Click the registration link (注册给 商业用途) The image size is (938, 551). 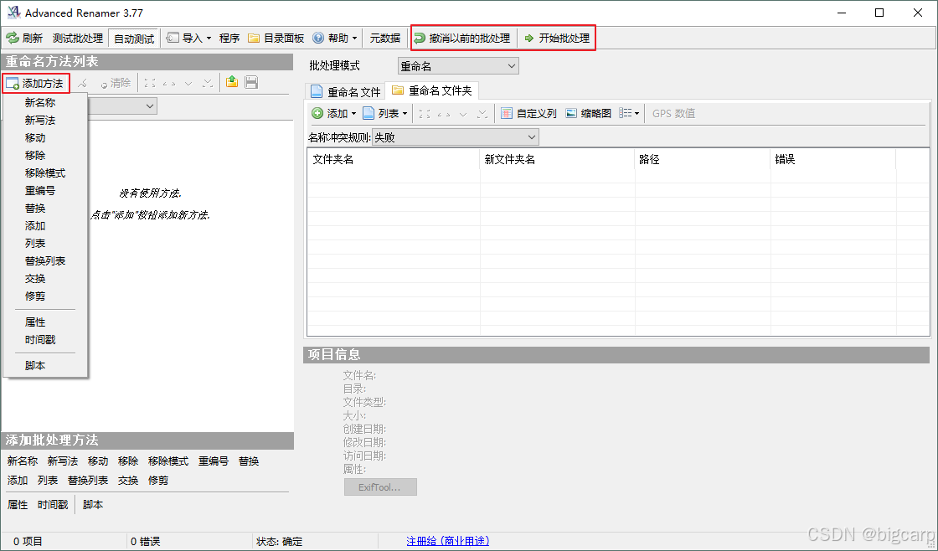pos(447,541)
